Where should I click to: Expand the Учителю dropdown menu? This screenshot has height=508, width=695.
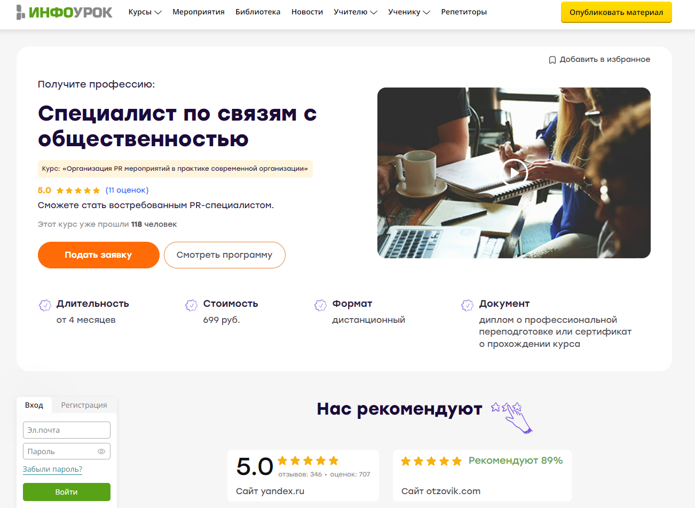tap(356, 12)
